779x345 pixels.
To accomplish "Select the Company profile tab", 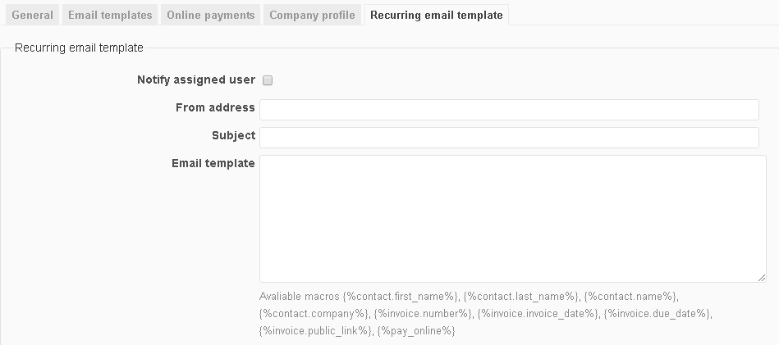I will [x=312, y=15].
